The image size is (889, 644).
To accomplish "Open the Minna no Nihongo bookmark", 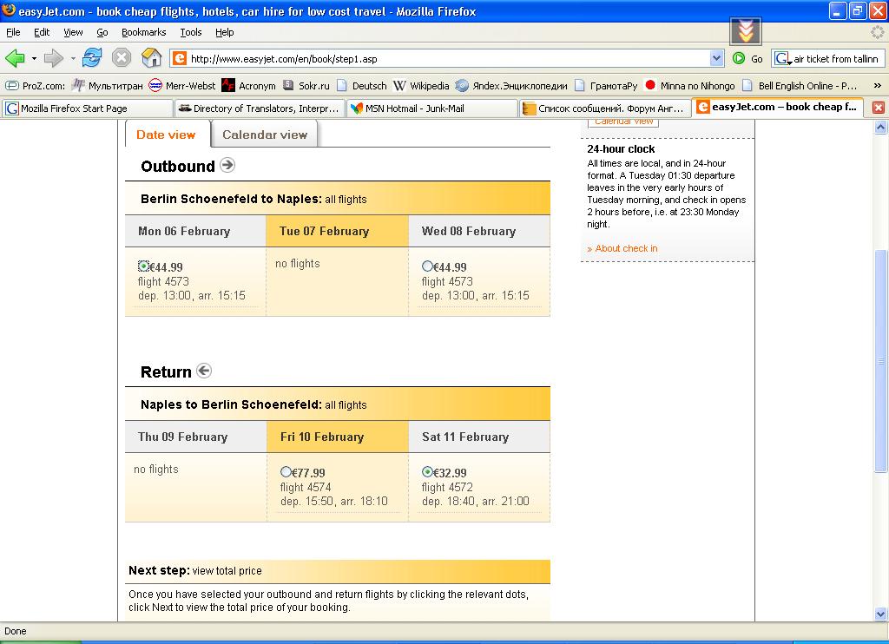I will [690, 86].
